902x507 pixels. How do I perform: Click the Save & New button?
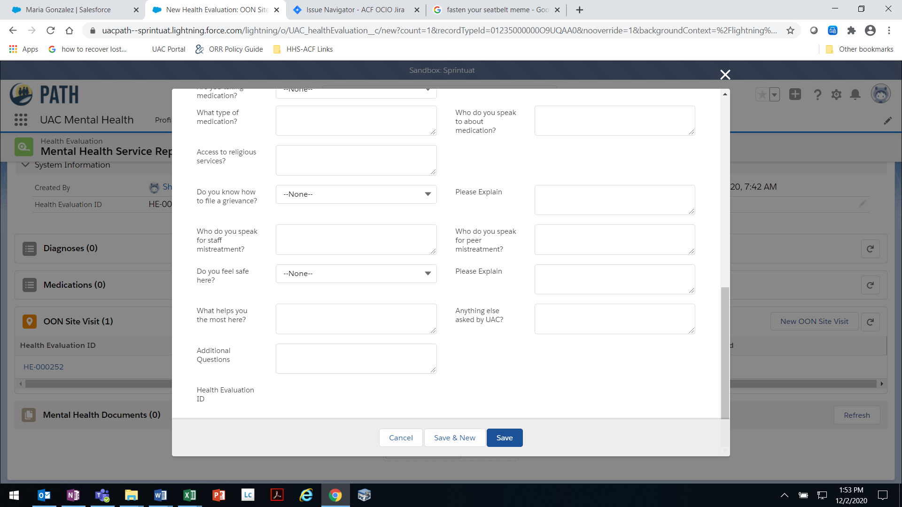(x=454, y=438)
